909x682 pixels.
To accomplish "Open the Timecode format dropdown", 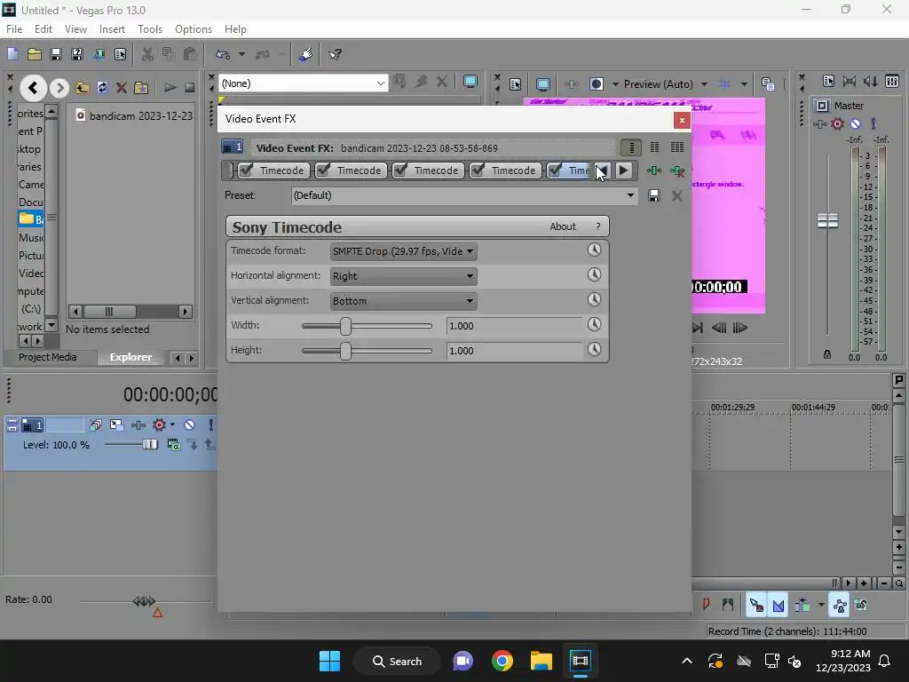I will point(403,251).
